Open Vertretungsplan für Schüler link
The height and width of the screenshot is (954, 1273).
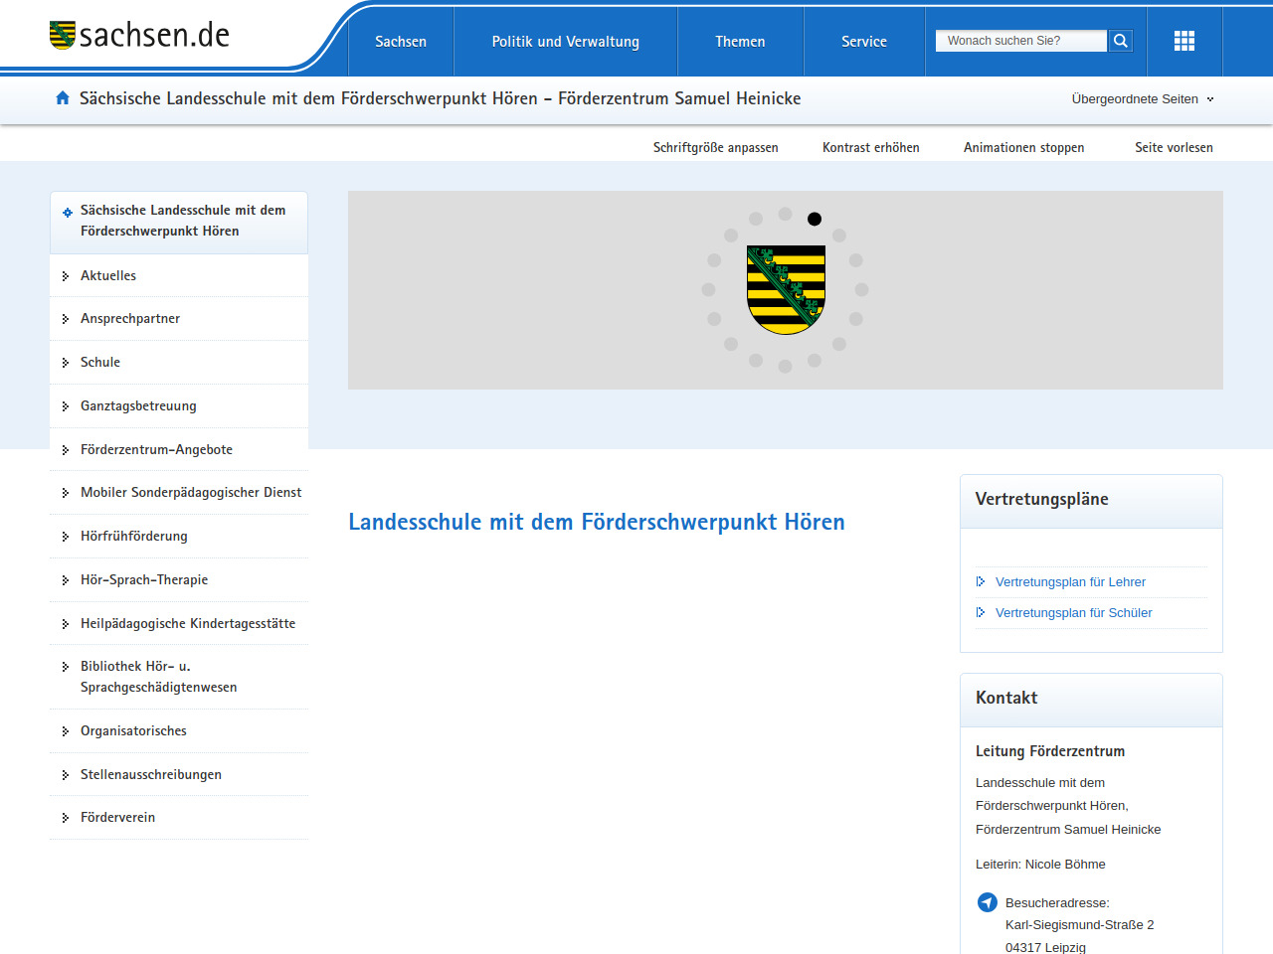point(1073,613)
